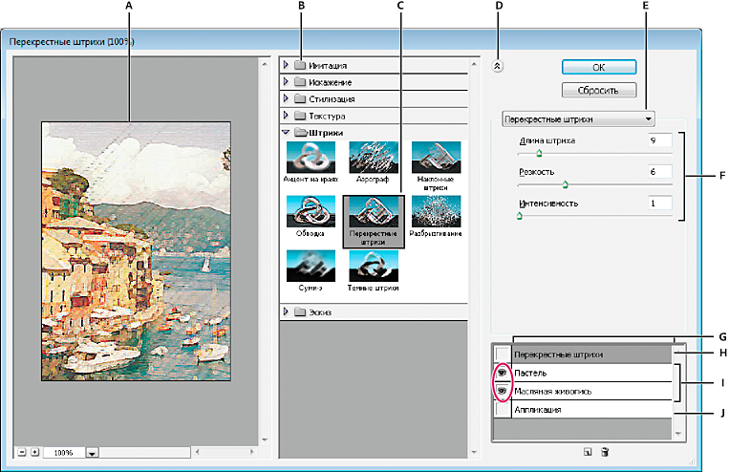Click the zoom out minus button

coord(21,452)
